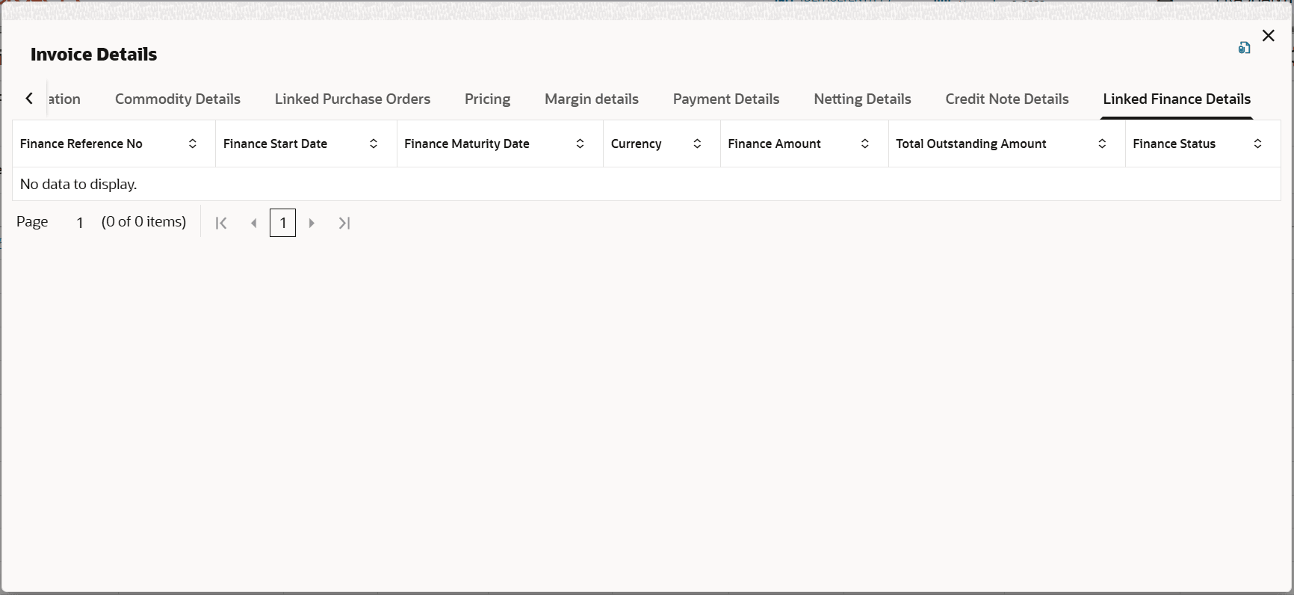Open the Credit Note Details tab
Screen dimensions: 1294x595
tap(1007, 99)
